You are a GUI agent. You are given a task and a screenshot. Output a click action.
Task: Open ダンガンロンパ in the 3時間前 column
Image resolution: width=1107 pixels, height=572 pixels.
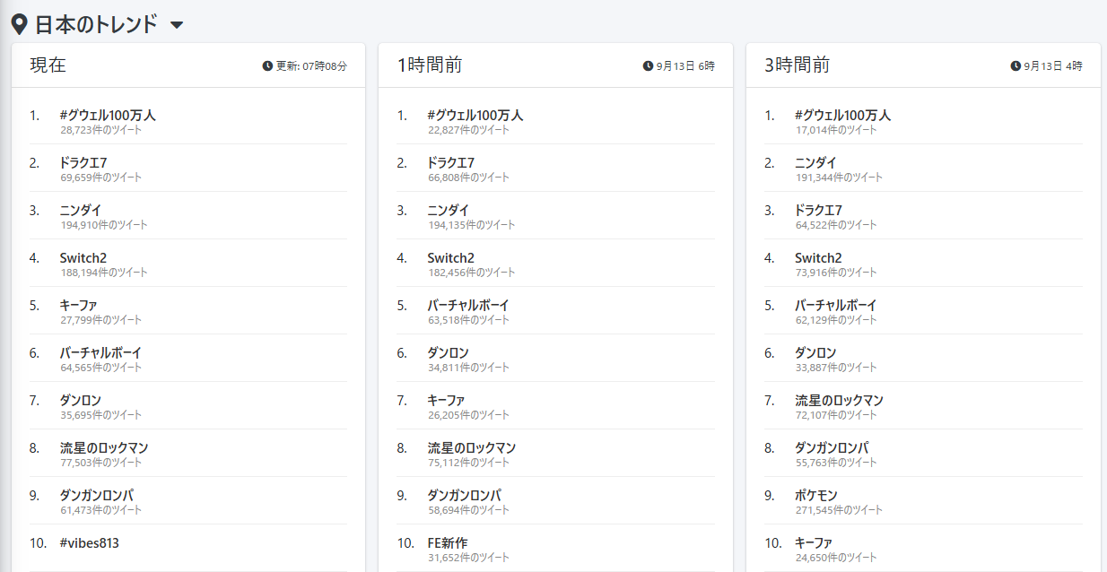pos(832,448)
